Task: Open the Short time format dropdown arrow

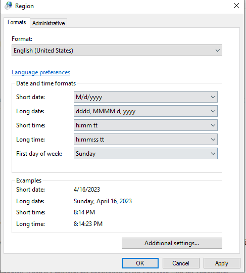Action: [213, 125]
